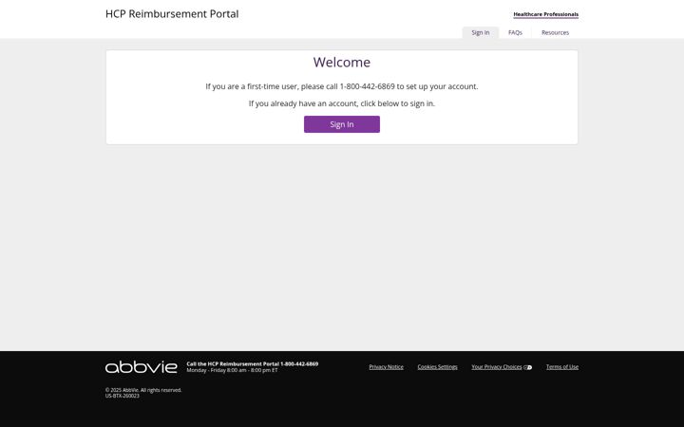Click the first-time user phone number text
Image resolution: width=684 pixels, height=427 pixels.
[x=367, y=86]
